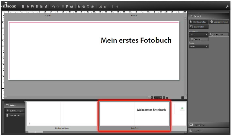The width and height of the screenshot is (232, 136).
Task: Click the Auto-Zoom button
Action: (219, 35)
